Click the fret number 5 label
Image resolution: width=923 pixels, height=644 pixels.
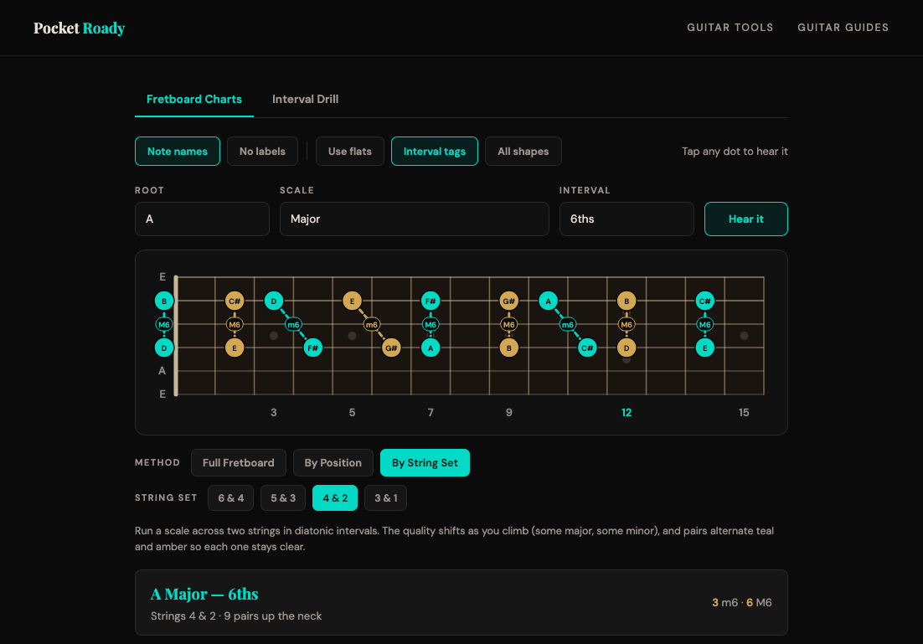point(352,413)
